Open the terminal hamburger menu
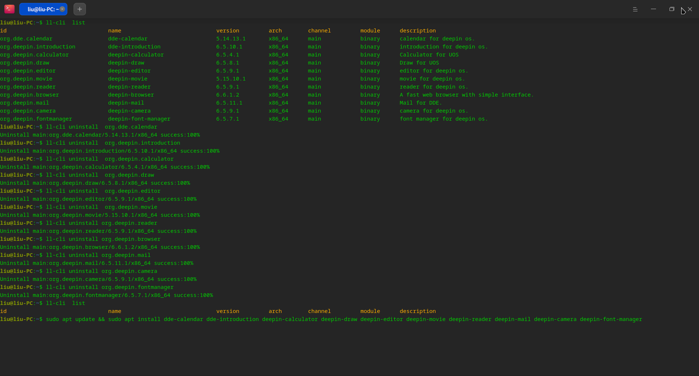Screen dimensions: 699x376 pos(635,9)
